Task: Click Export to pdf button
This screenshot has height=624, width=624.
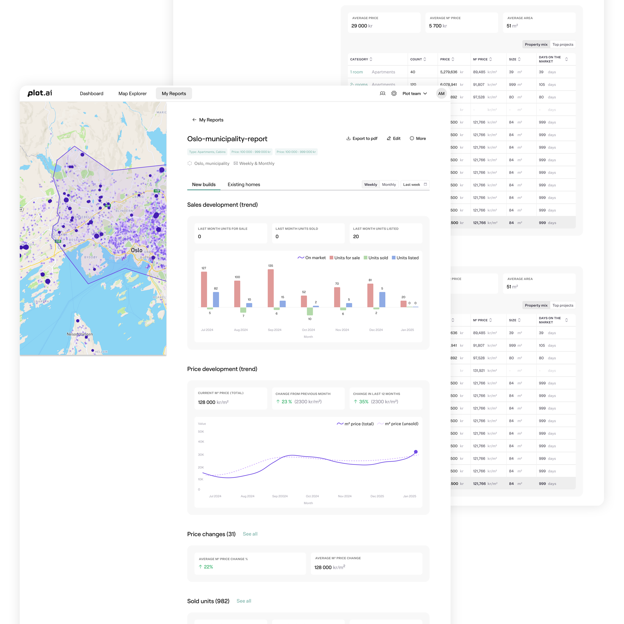Action: tap(362, 138)
